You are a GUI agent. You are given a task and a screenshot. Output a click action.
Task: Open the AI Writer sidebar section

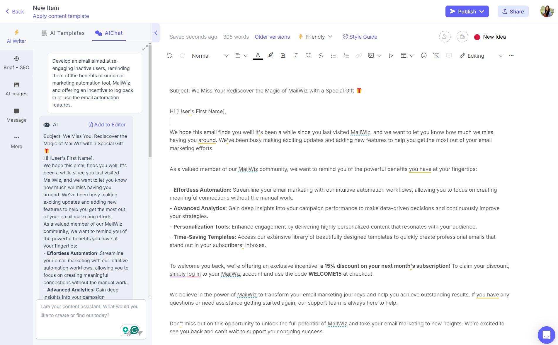(16, 37)
